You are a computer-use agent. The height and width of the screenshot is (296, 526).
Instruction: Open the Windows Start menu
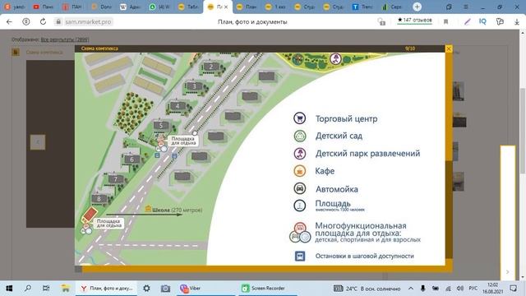click(x=9, y=289)
